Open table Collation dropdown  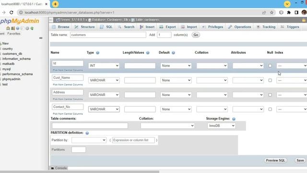[167, 126]
